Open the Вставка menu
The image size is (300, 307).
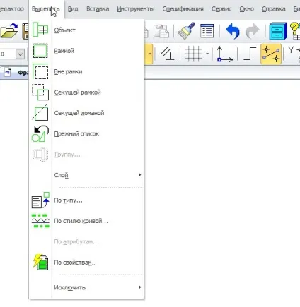98,9
